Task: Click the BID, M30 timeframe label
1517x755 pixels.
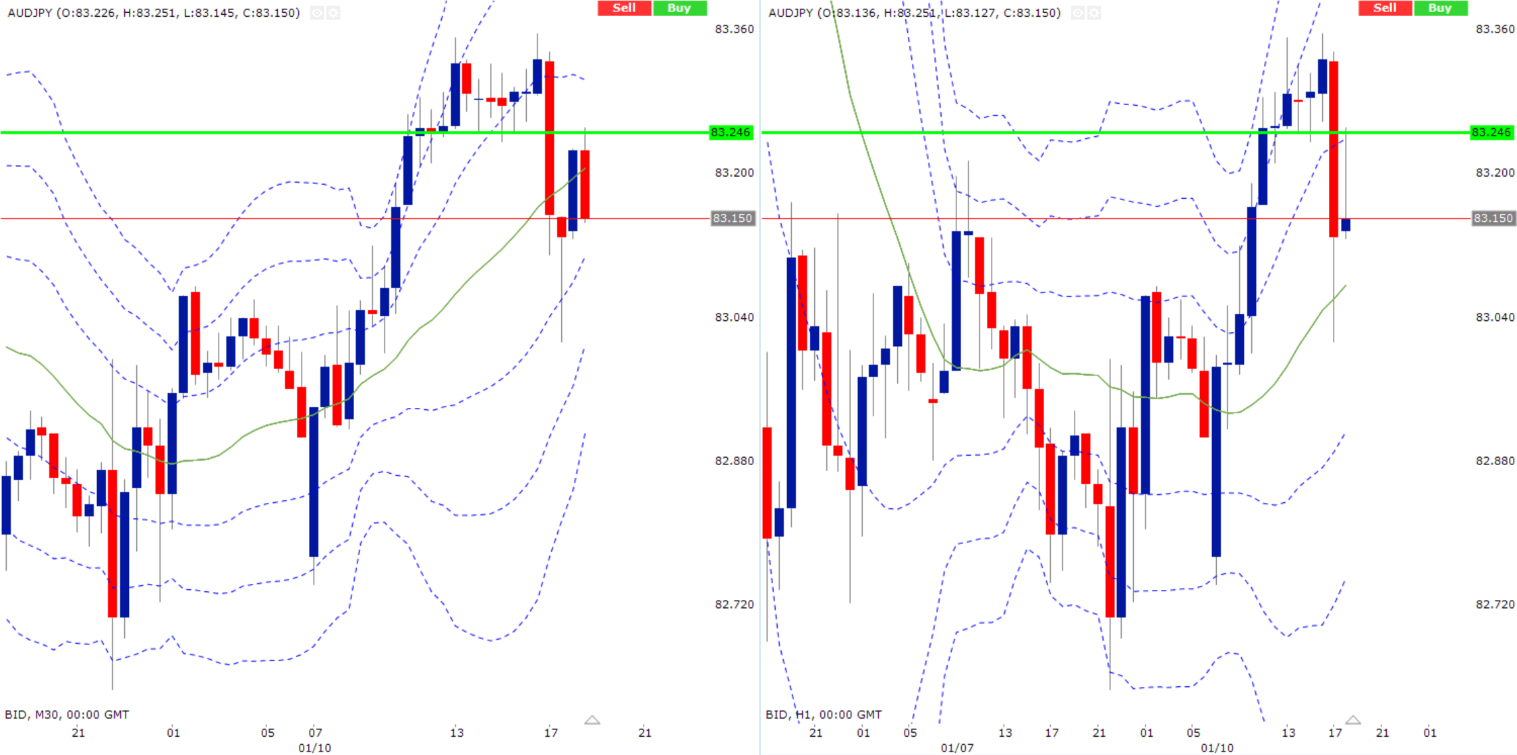Action: (67, 715)
